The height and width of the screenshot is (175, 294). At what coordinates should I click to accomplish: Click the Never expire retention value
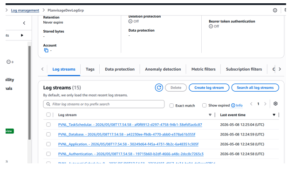tap(53, 22)
